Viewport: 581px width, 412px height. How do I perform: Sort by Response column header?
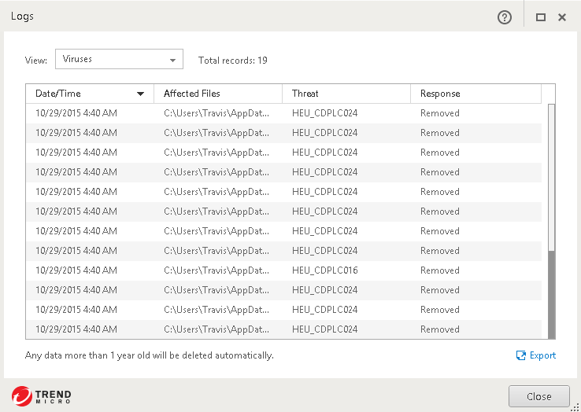[x=440, y=94]
